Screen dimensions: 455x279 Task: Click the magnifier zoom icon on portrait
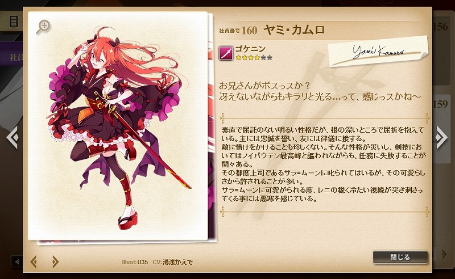pos(43,27)
